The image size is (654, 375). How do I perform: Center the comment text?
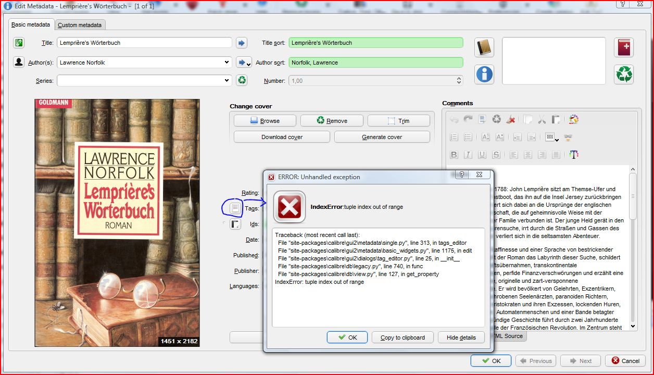pyautogui.click(x=528, y=155)
